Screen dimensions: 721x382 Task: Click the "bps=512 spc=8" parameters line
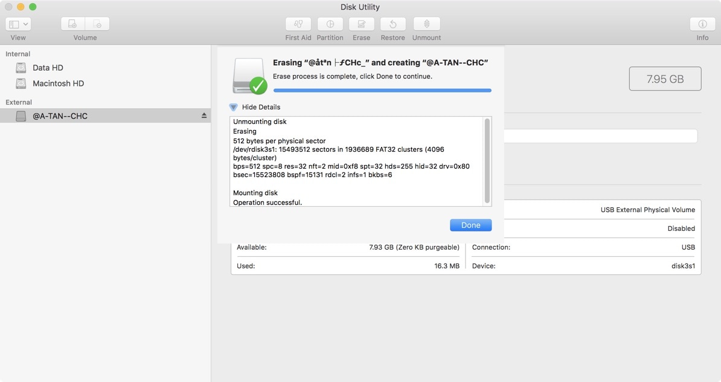click(x=351, y=166)
